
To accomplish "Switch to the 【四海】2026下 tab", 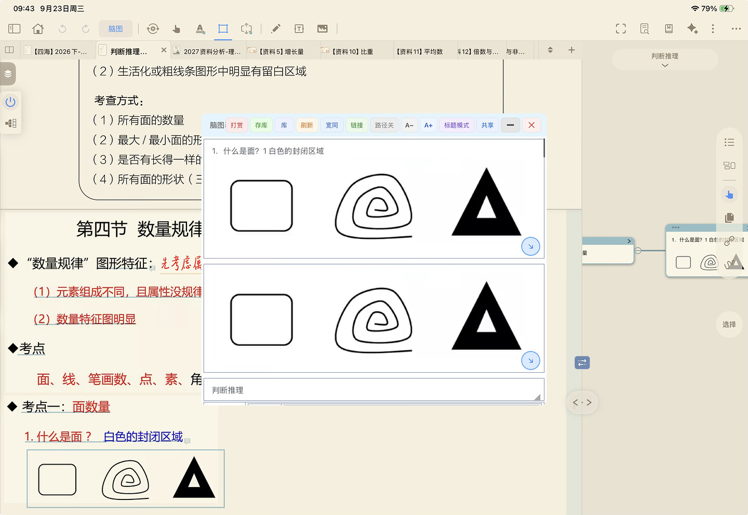I will (58, 51).
